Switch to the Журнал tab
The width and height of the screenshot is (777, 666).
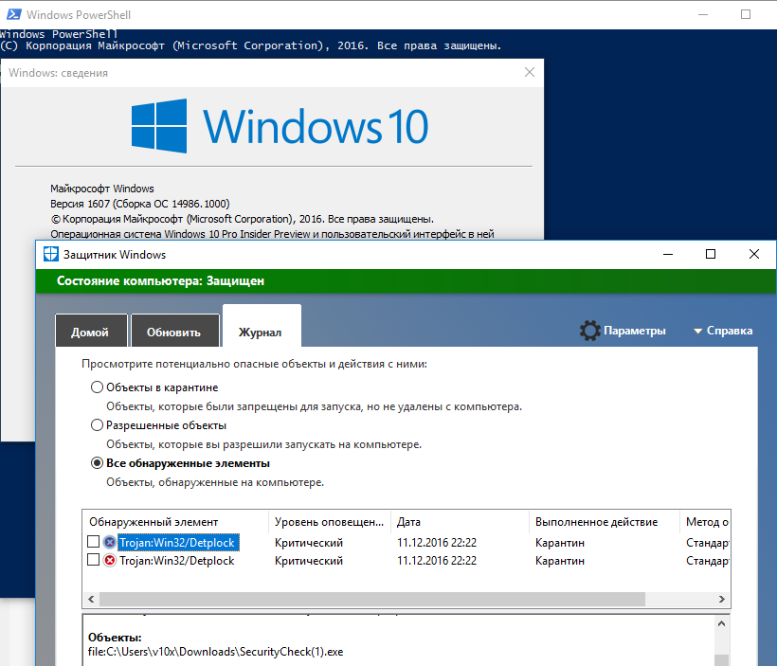click(x=262, y=327)
